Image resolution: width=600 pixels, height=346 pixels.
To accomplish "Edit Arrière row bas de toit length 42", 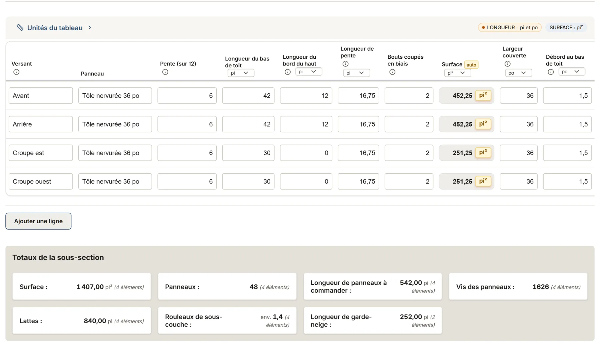I will 248,124.
